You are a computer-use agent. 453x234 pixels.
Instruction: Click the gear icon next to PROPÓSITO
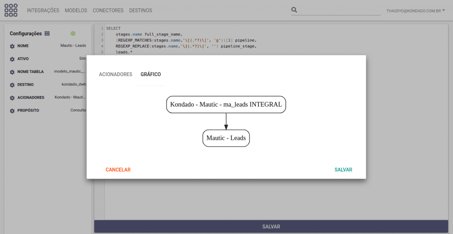pyautogui.click(x=12, y=111)
